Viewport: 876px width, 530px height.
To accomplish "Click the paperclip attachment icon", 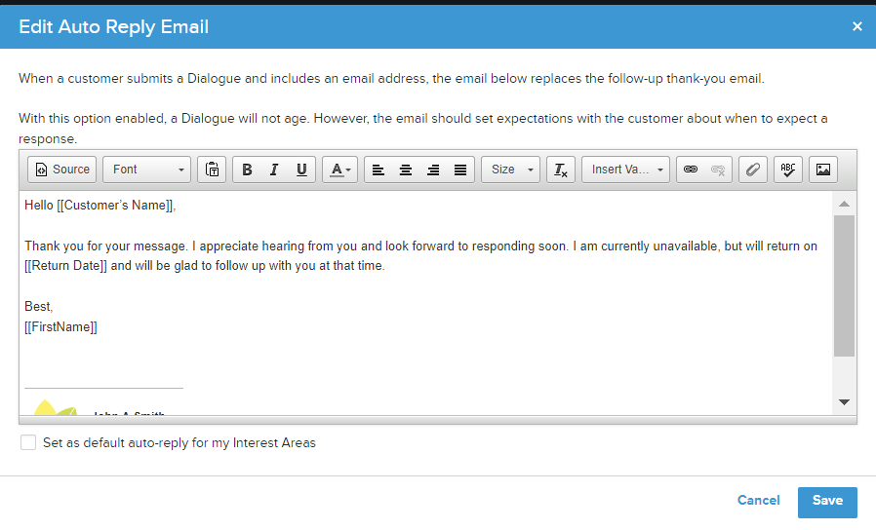I will click(751, 170).
